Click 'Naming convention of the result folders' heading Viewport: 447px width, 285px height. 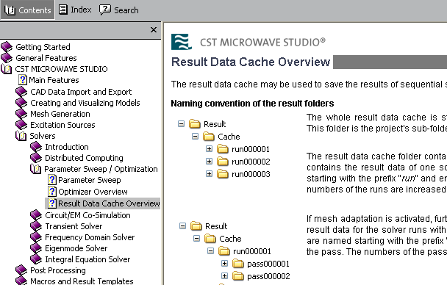click(x=252, y=103)
